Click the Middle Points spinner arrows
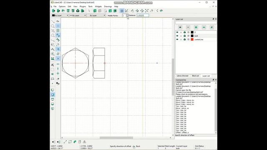Image resolution: width=267 pixels, height=150 pixels. 127,15
